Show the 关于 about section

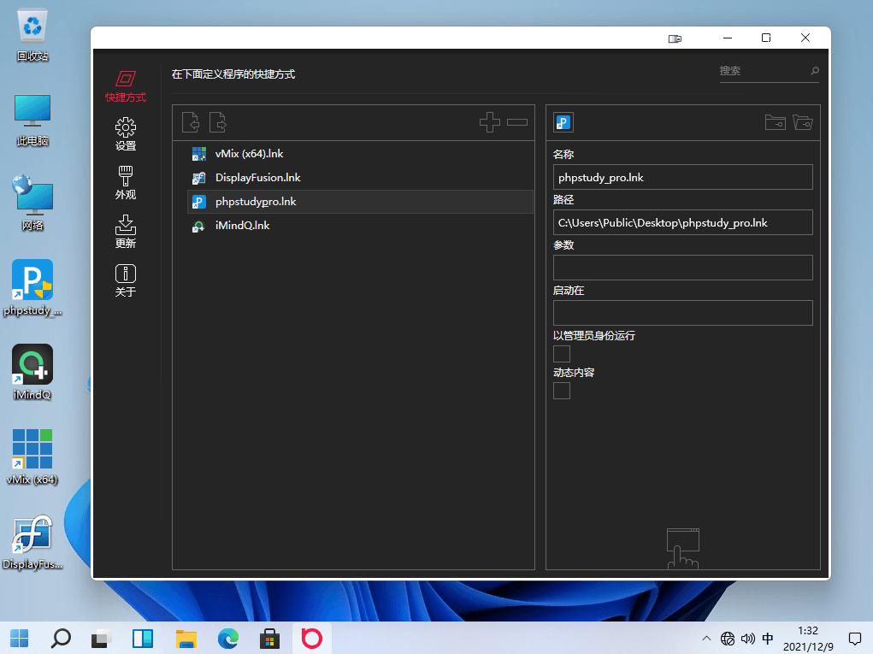tap(126, 280)
